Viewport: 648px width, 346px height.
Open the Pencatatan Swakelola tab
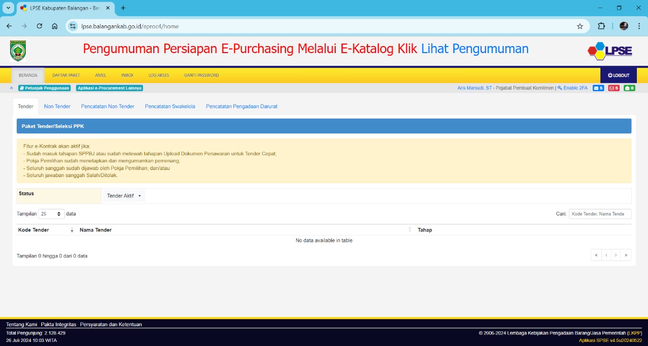pyautogui.click(x=170, y=106)
